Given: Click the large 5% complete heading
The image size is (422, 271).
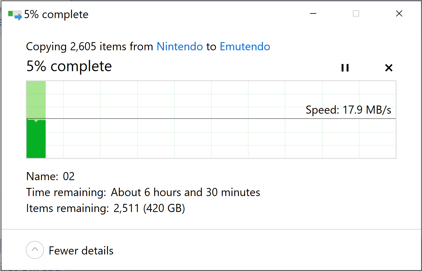Looking at the screenshot, I should click(x=69, y=66).
